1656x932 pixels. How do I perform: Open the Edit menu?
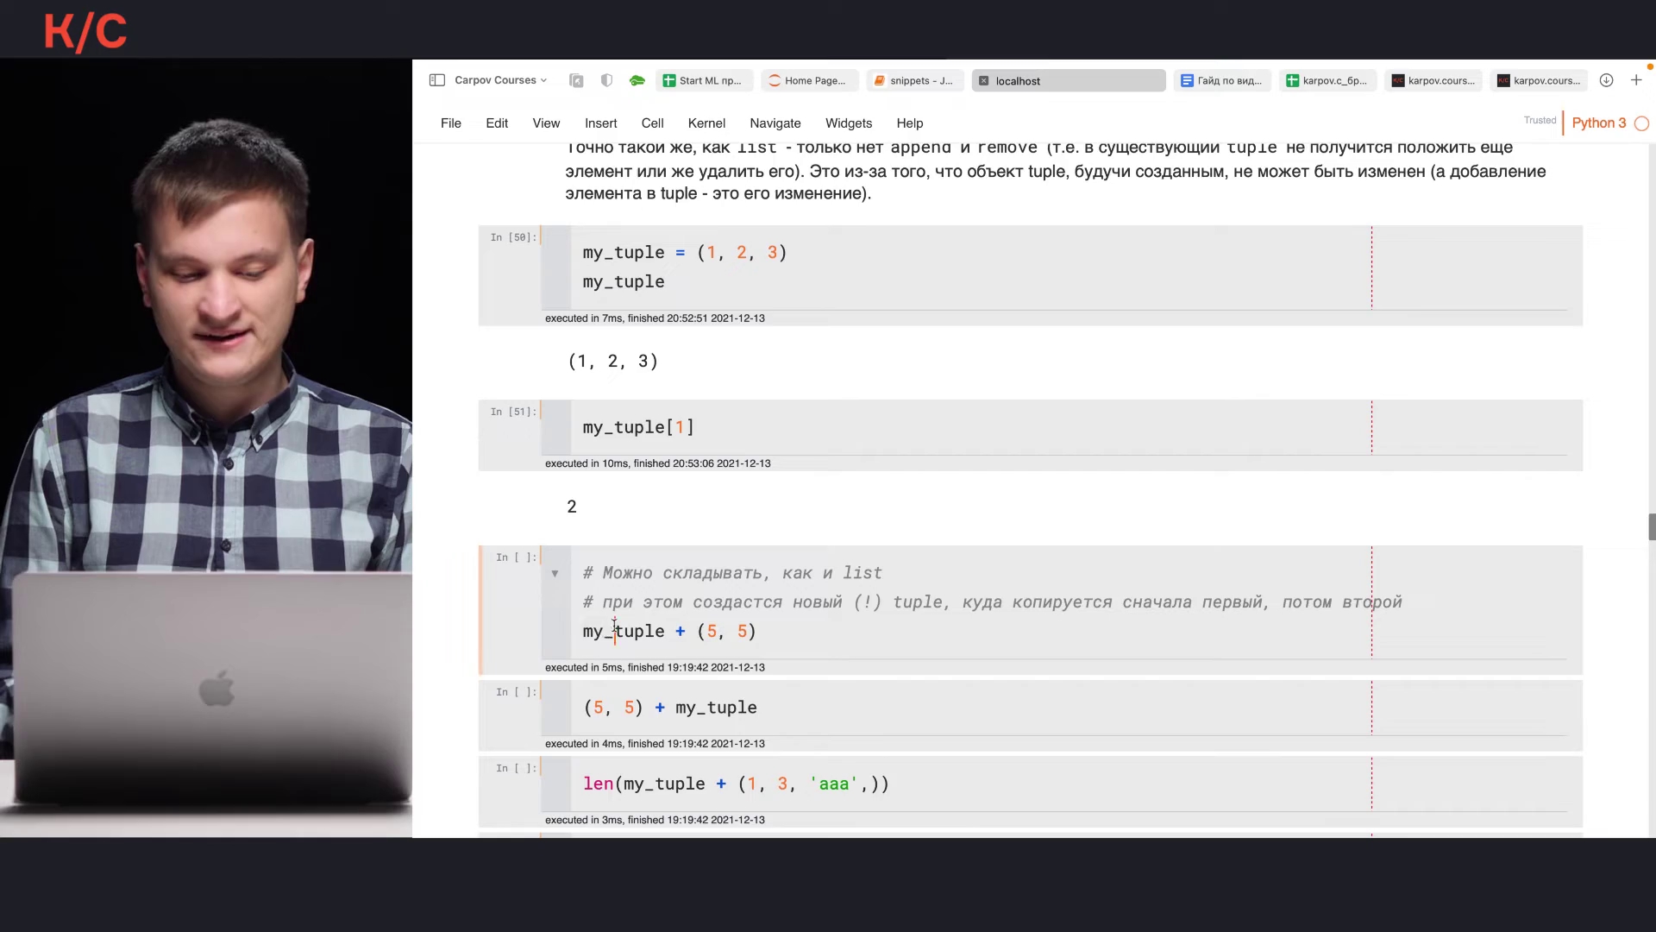(x=497, y=123)
